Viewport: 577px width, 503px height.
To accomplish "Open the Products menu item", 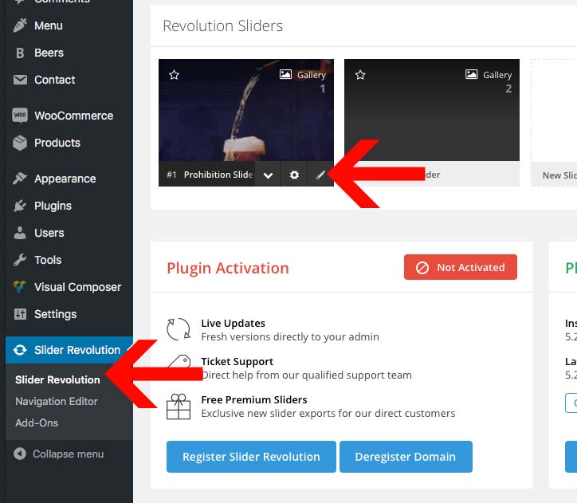I will click(57, 143).
